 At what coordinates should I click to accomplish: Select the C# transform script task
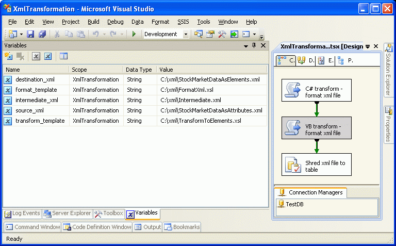coord(317,90)
